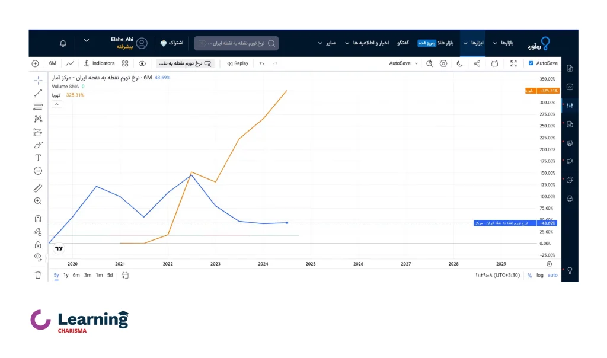The width and height of the screenshot is (607, 358).
Task: Open the Indicators panel
Action: tap(99, 63)
